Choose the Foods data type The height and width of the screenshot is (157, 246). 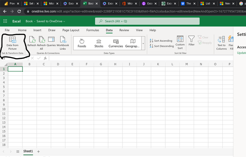[82, 43]
